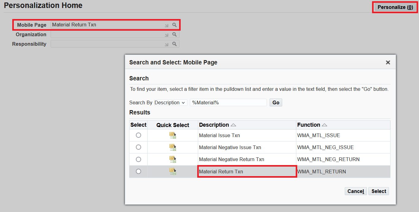The width and height of the screenshot is (419, 212).
Task: Select the Material Negative Issue Txn radio button
Action: pyautogui.click(x=138, y=147)
